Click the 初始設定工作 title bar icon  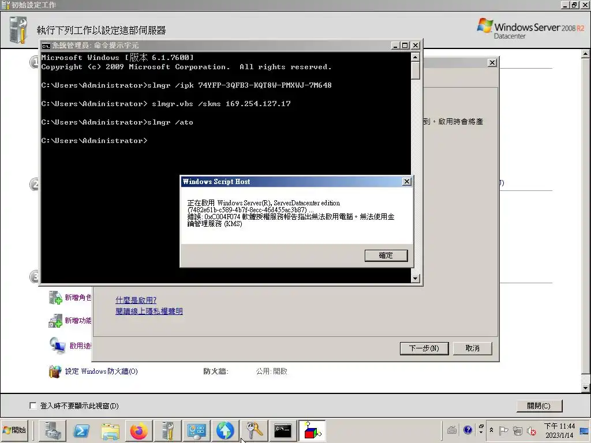[5, 5]
